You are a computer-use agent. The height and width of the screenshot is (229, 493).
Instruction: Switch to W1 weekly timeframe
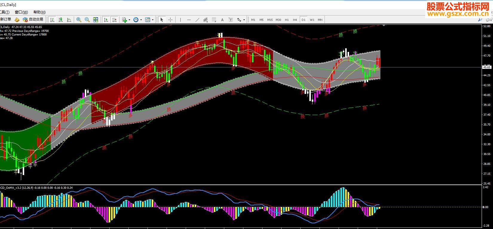pyautogui.click(x=312, y=20)
